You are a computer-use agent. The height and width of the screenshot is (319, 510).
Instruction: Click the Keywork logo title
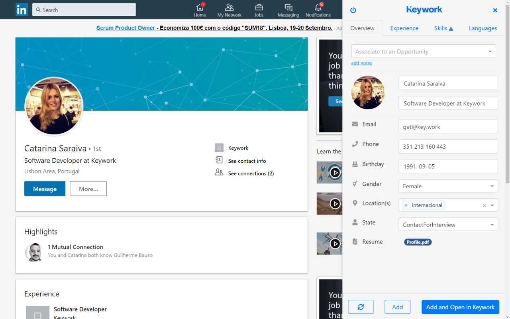pos(424,10)
